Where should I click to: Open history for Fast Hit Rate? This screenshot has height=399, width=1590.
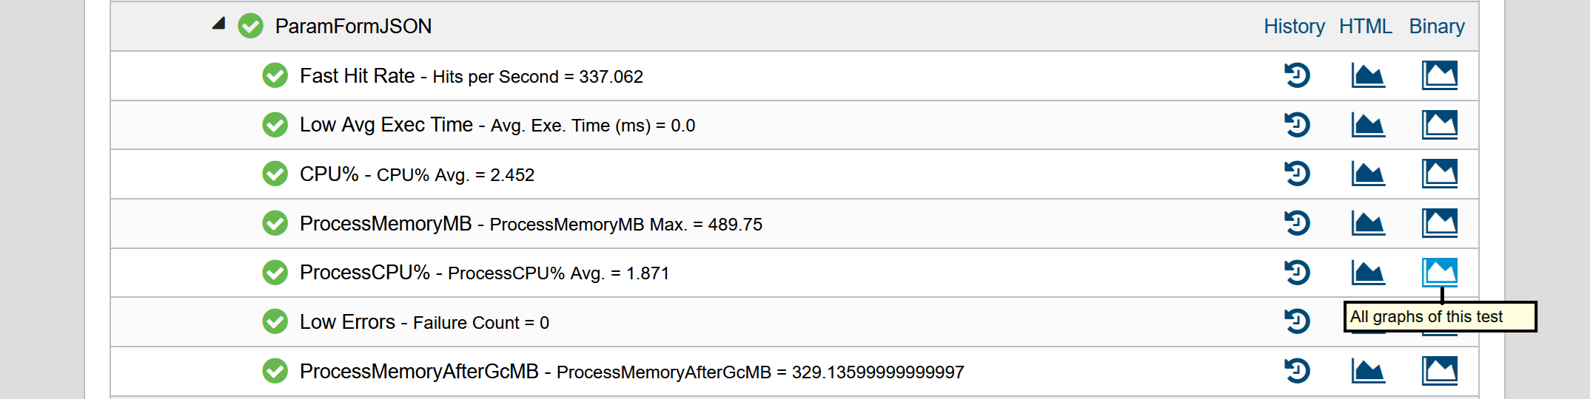[x=1297, y=75]
